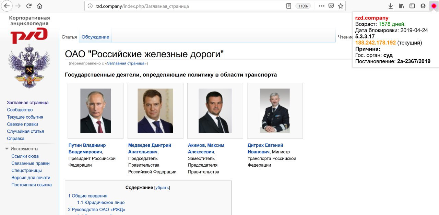Click the red block-check extension icon
This screenshot has width=439, height=215.
click(x=434, y=6)
